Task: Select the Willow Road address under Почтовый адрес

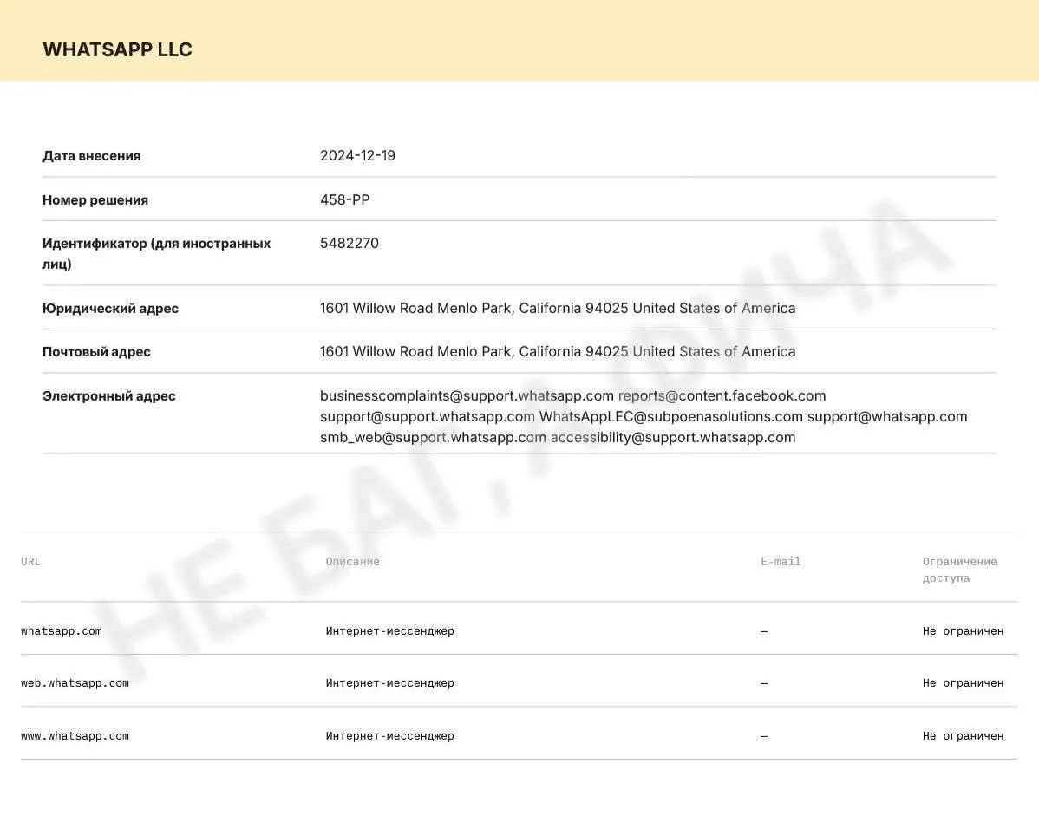Action: 558,352
